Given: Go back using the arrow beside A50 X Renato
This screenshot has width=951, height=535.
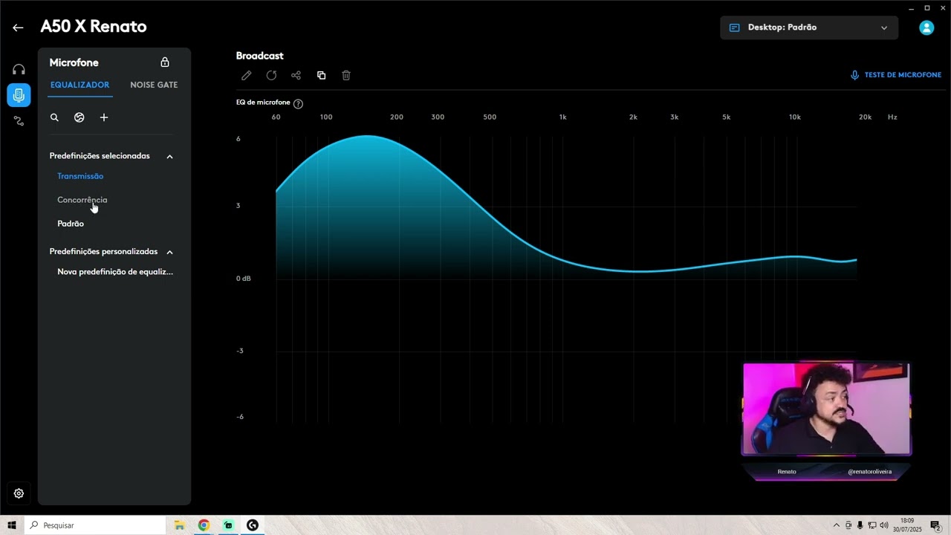Looking at the screenshot, I should coord(18,27).
